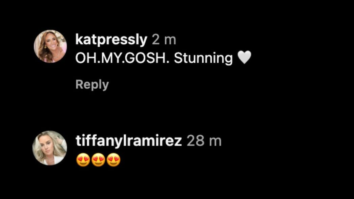This screenshot has width=354, height=199.
Task: Click the m unit after 28
Action: 215,142
